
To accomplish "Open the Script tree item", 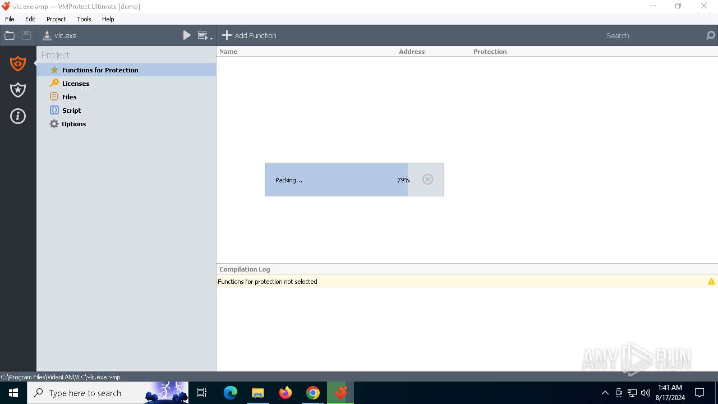I will pyautogui.click(x=126, y=111).
